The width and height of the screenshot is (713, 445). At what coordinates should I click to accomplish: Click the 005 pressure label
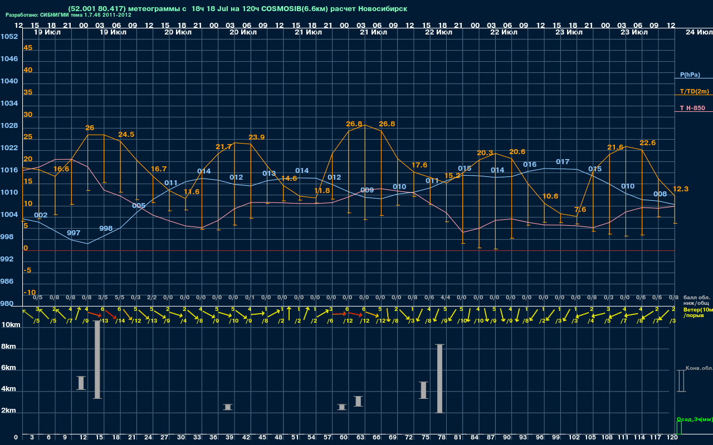click(139, 206)
